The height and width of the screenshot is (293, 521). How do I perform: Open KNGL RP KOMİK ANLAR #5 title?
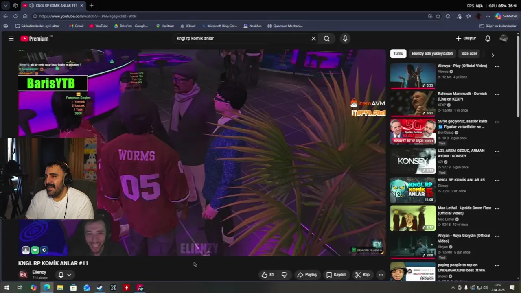461,180
